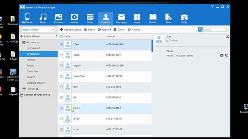Check the Abdul contact checkbox
Image resolution: width=248 pixels, height=139 pixels.
coord(61,55)
